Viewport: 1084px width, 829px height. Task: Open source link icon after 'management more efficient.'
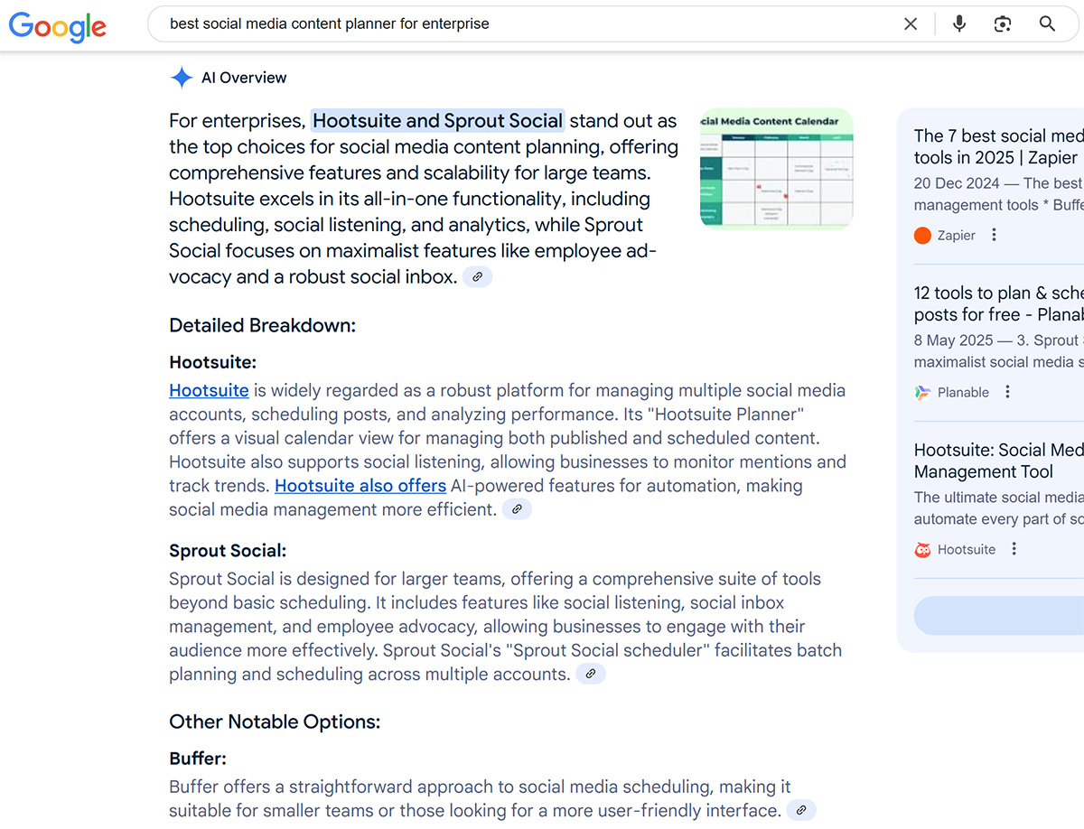[x=517, y=509]
